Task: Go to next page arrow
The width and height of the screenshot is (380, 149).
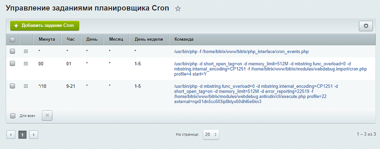Action: [34, 135]
